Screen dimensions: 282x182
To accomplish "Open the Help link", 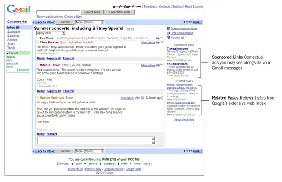I will [188, 7].
